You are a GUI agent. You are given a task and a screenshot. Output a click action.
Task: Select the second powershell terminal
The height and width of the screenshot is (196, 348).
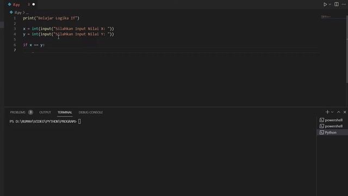332,126
